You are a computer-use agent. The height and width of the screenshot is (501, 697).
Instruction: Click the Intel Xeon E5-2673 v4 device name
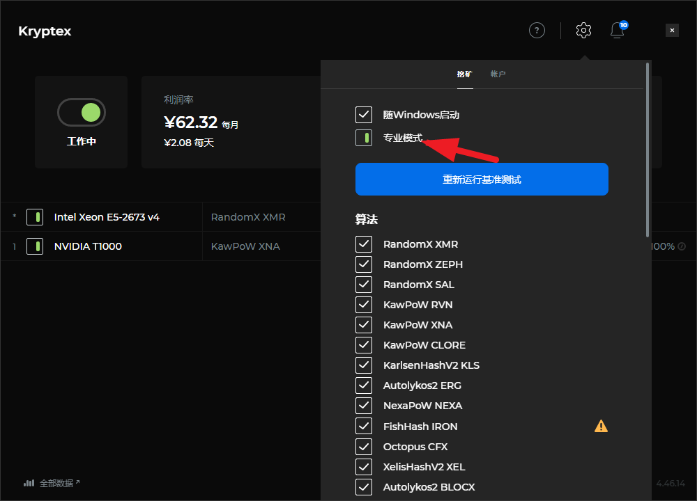tap(107, 217)
